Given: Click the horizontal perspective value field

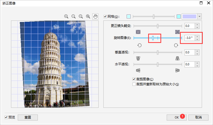Looking at the screenshot, I should coord(190,64).
